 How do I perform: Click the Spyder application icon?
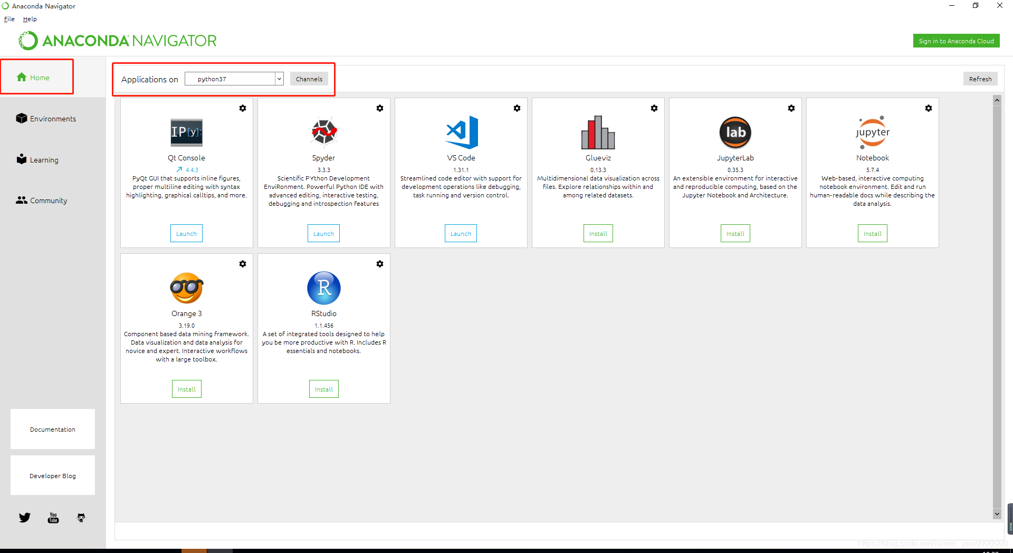click(x=323, y=132)
